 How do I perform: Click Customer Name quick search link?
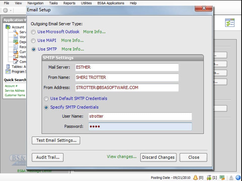[15, 95]
